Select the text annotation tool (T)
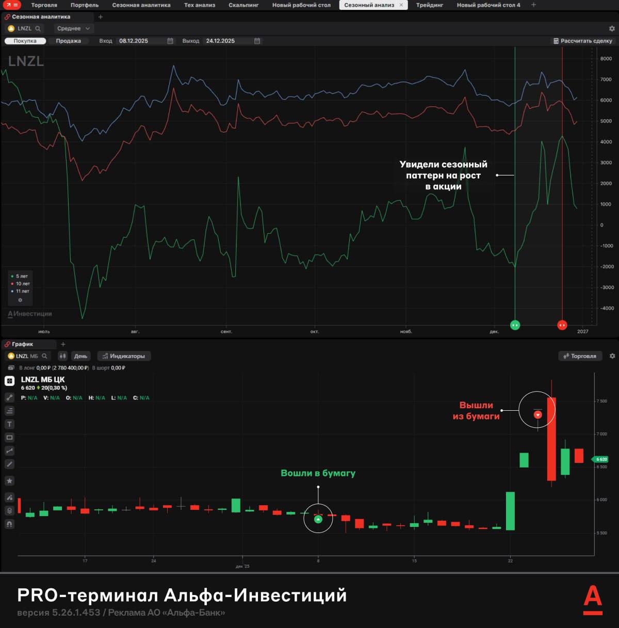The height and width of the screenshot is (628, 619). 9,424
